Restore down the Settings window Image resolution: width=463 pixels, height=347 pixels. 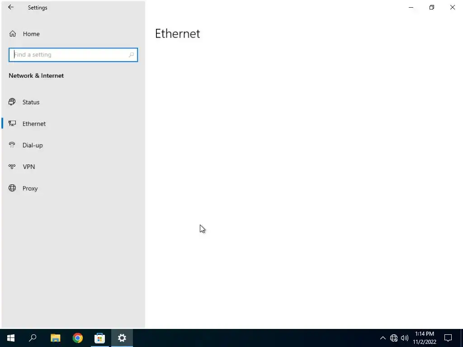point(432,7)
